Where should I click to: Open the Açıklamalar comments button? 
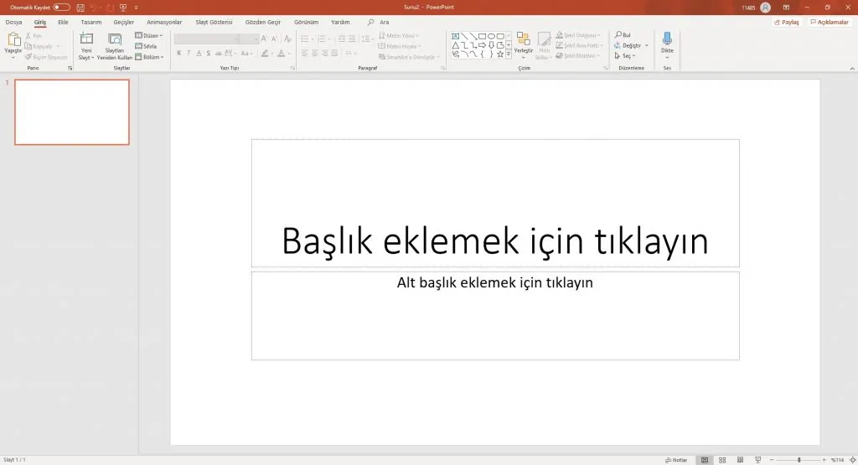[x=830, y=22]
